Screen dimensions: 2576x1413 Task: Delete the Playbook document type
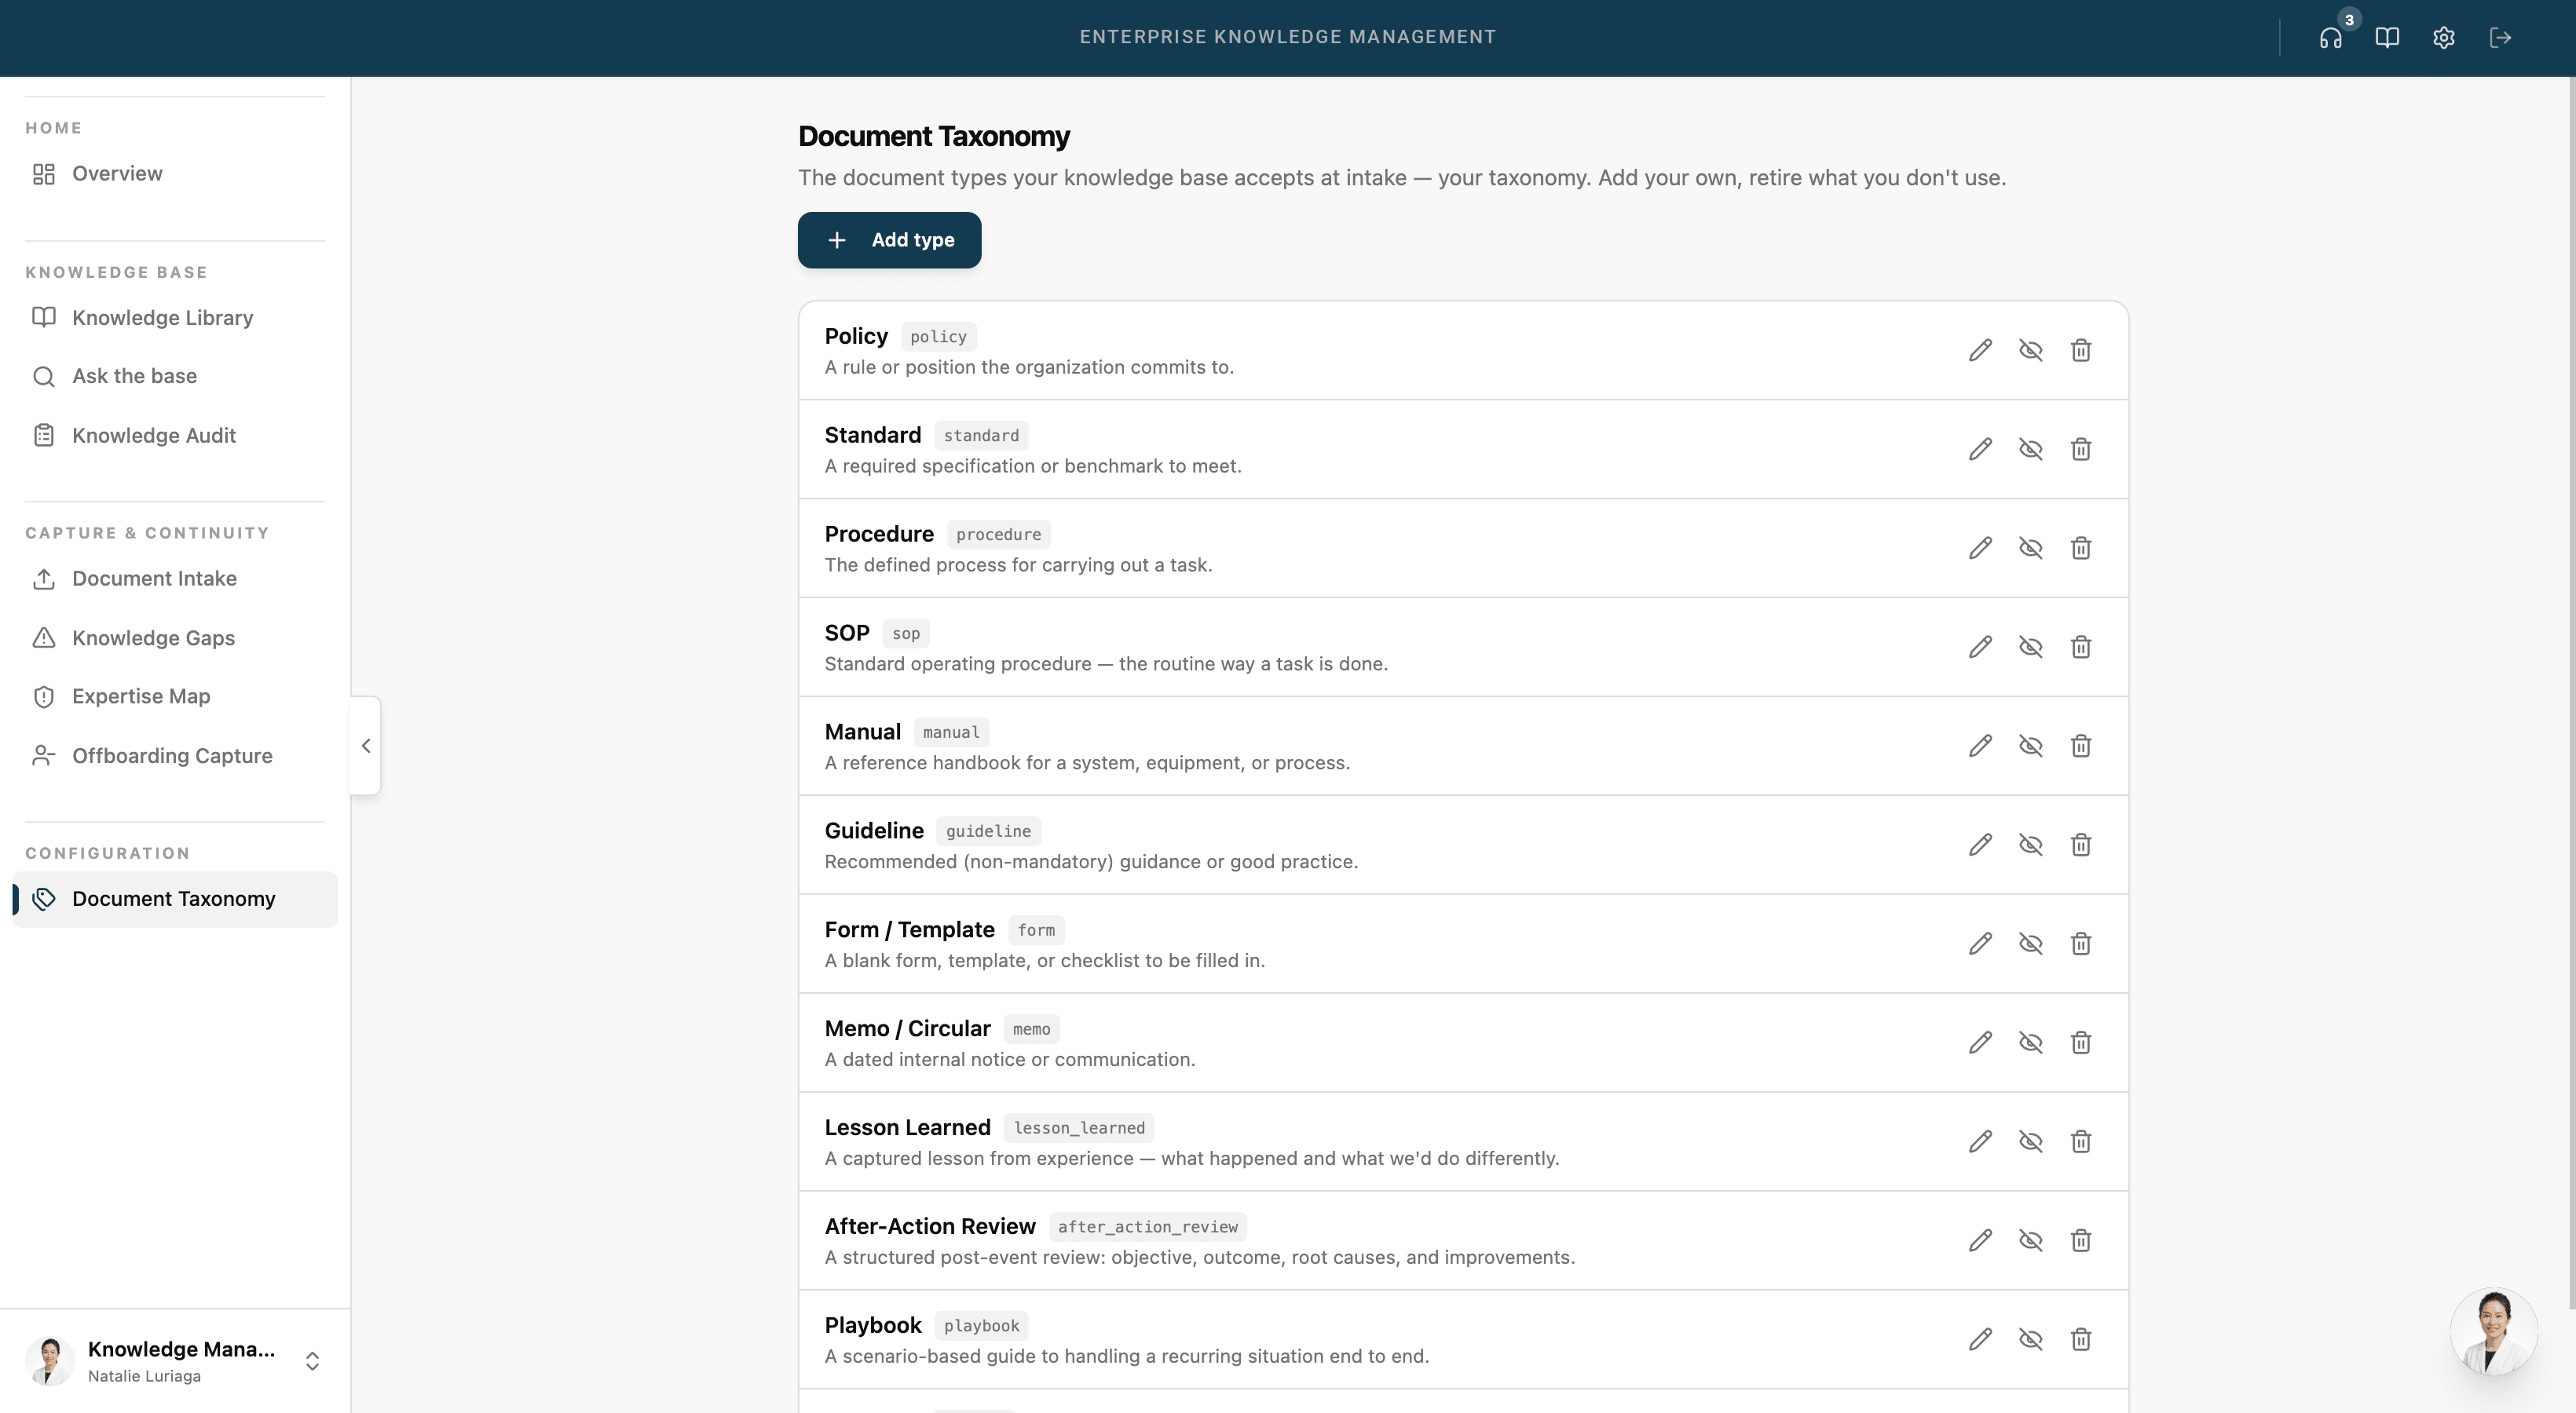click(2081, 1339)
